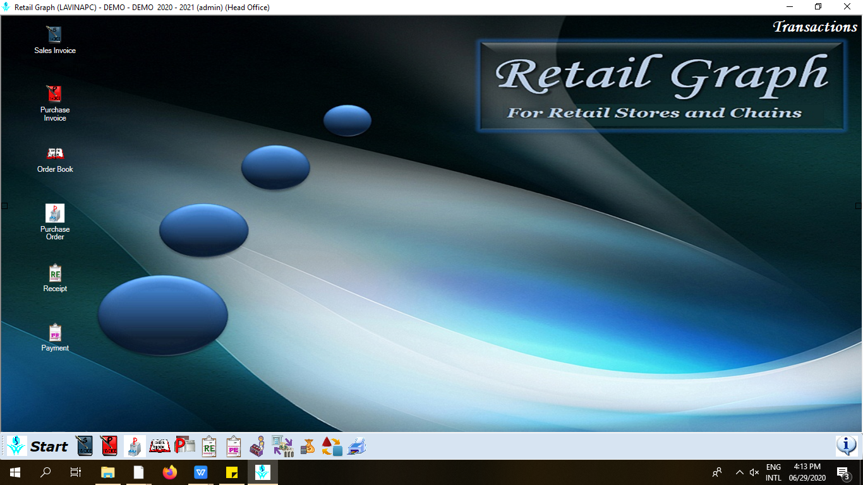Viewport: 863px width, 485px height.
Task: Click the bank transfer arrows toolbar icon
Action: click(282, 446)
